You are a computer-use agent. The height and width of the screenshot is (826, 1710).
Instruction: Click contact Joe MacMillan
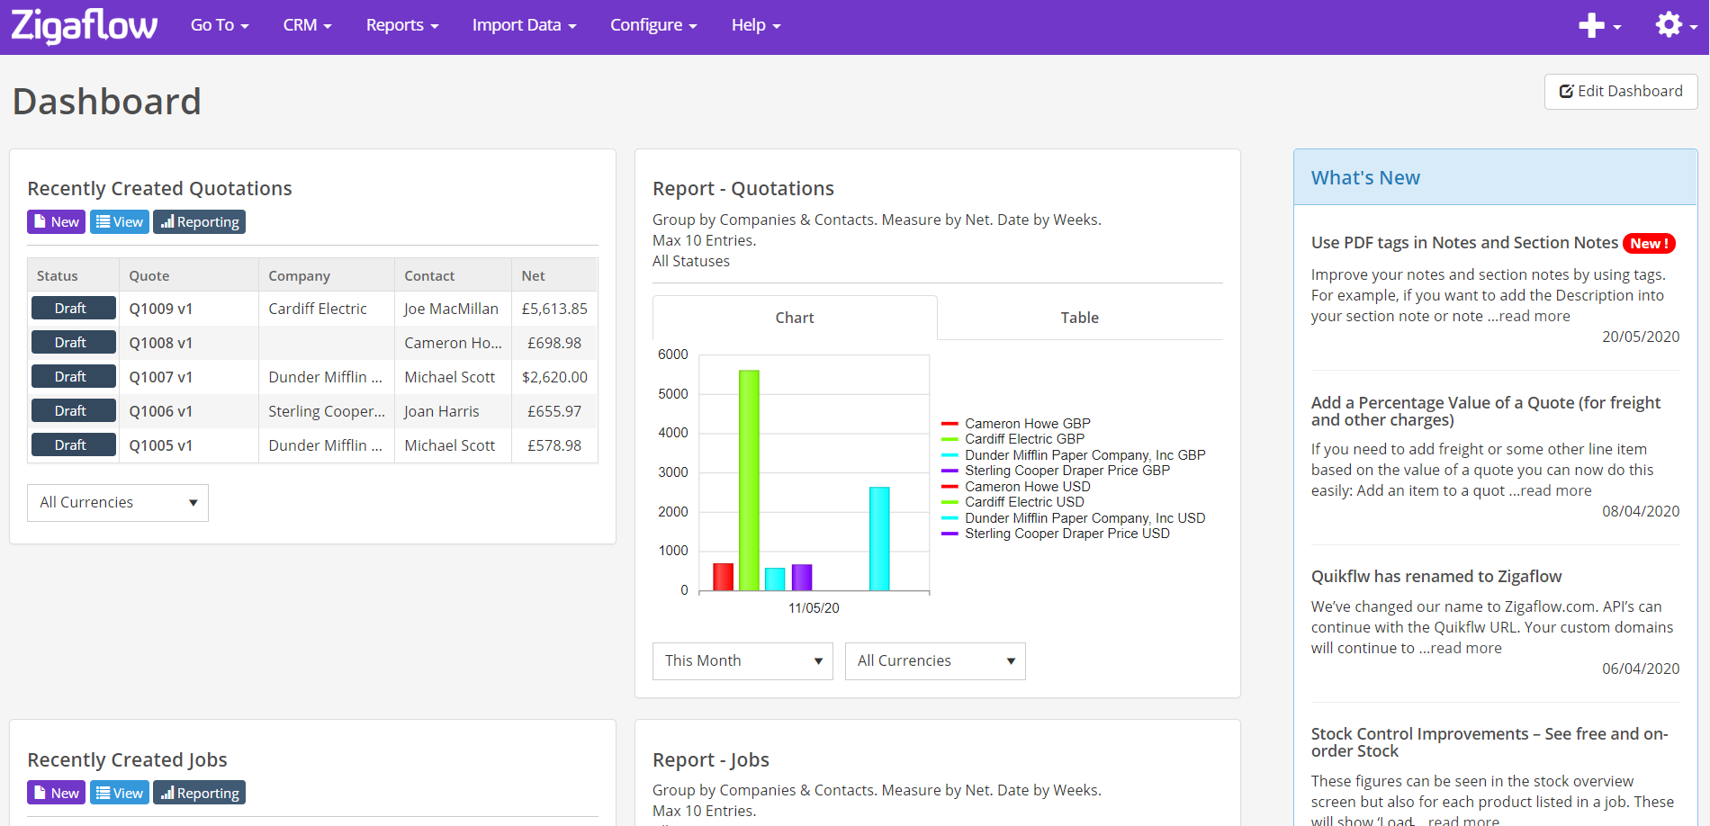point(451,309)
